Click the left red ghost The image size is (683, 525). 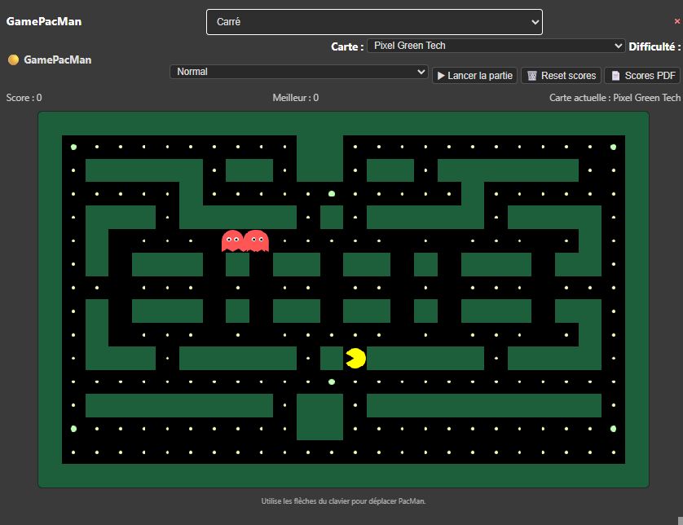[x=232, y=240]
